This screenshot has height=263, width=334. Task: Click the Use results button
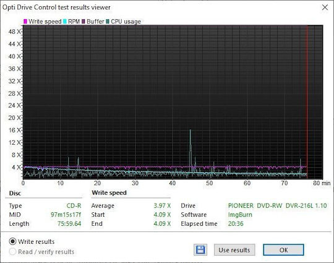pyautogui.click(x=234, y=250)
